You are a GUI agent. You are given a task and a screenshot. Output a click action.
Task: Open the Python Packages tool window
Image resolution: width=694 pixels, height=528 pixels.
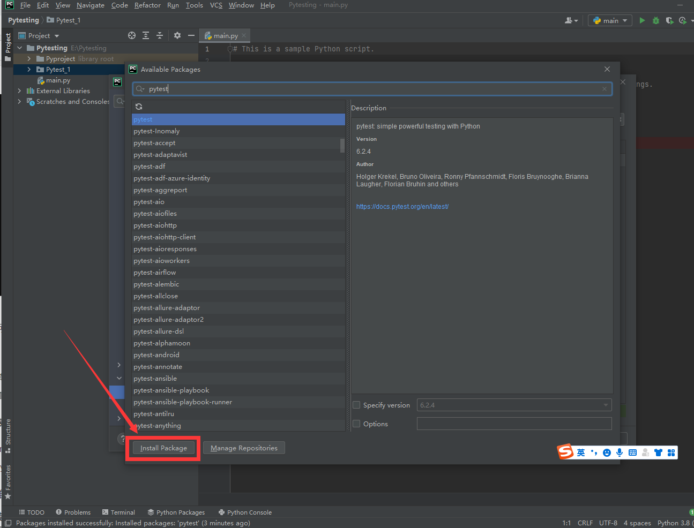tap(176, 512)
